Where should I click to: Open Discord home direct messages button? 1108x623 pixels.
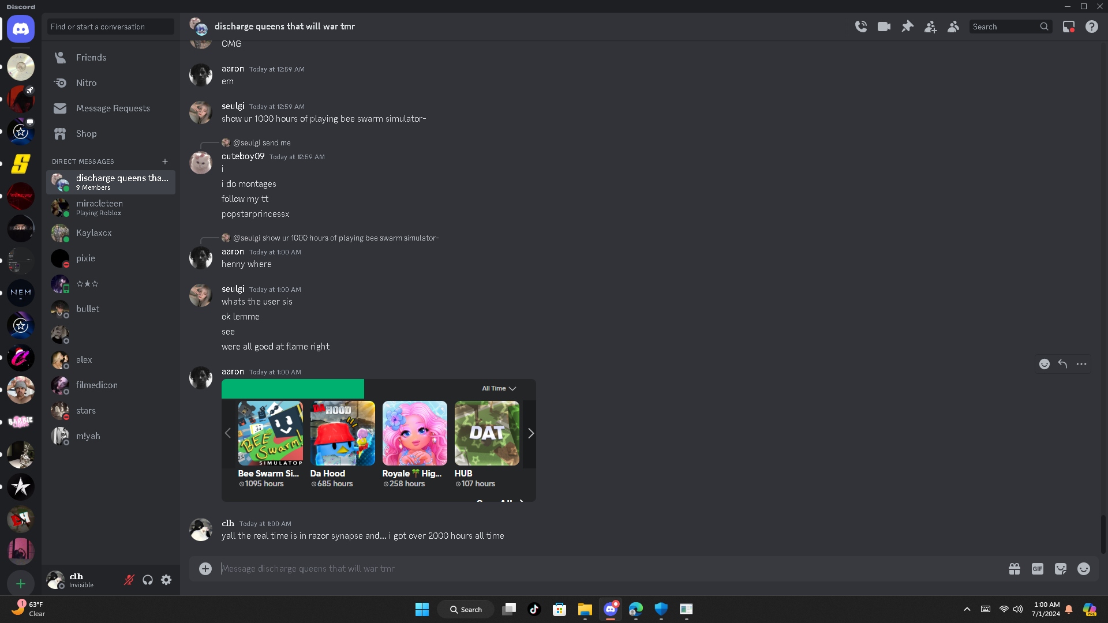point(21,29)
